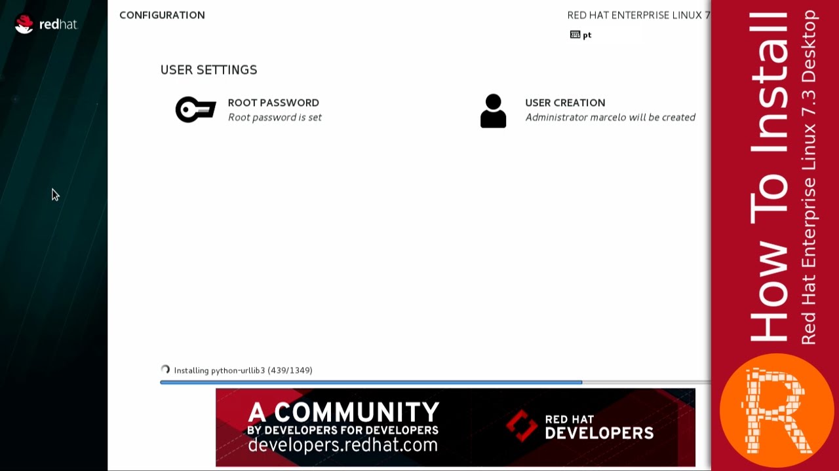Screen dimensions: 839x471
Task: Click the spinning installation progress indicator
Action: click(165, 370)
